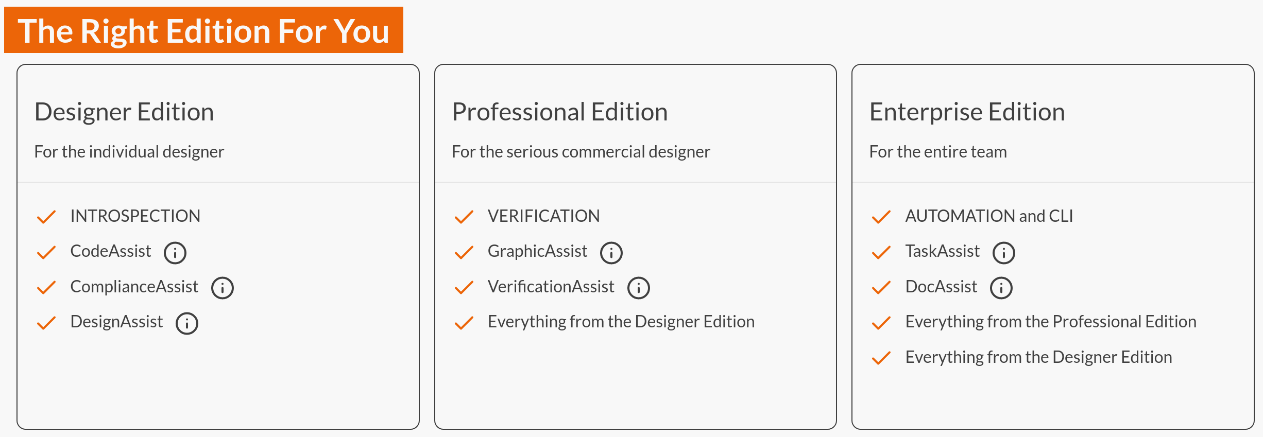
Task: Click the checkmark beside AUTOMATION and CLI
Action: pyautogui.click(x=881, y=217)
